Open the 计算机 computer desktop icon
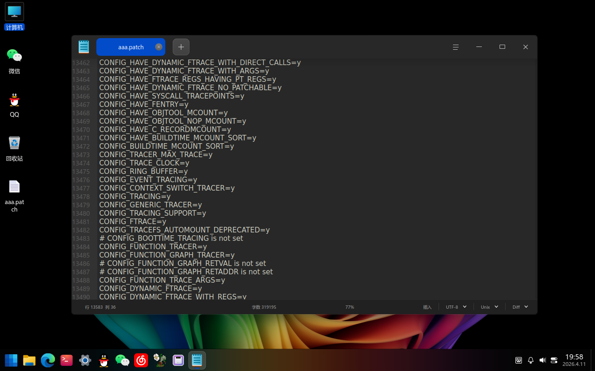Viewport: 595px width, 371px height. click(14, 16)
